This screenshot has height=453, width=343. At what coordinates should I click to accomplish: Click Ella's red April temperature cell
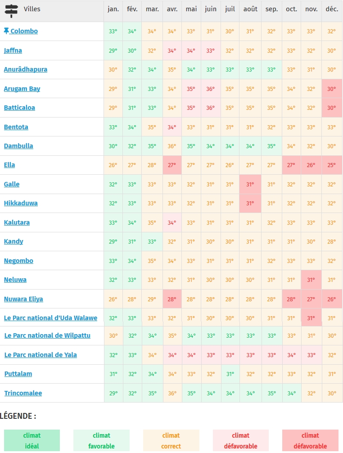point(171,165)
